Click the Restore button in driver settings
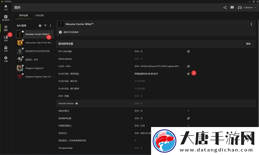The width and height of the screenshot is (259, 155). pos(248,43)
